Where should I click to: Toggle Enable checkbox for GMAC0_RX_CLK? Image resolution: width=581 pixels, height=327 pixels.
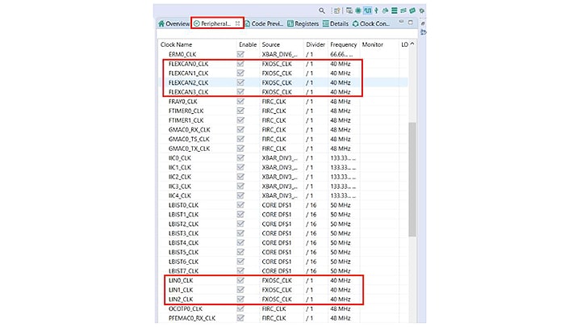[x=240, y=130]
